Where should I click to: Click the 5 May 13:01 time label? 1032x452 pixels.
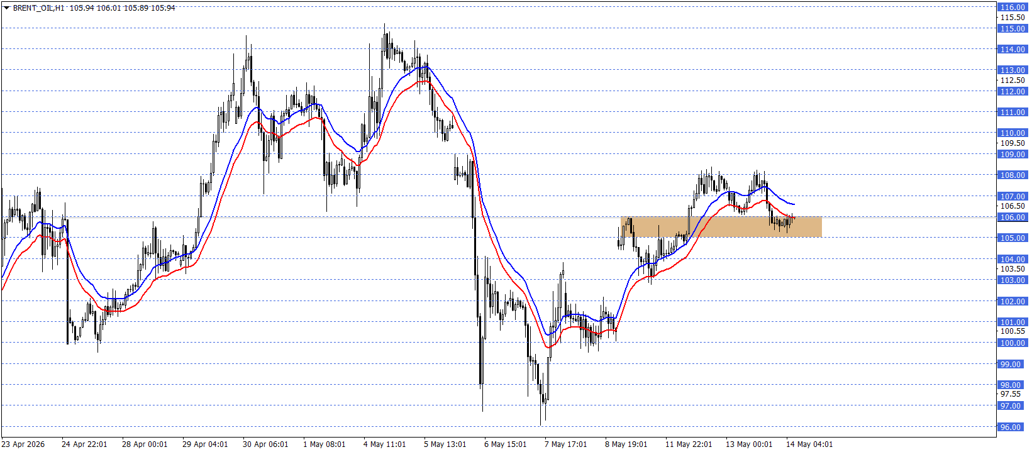pos(445,444)
